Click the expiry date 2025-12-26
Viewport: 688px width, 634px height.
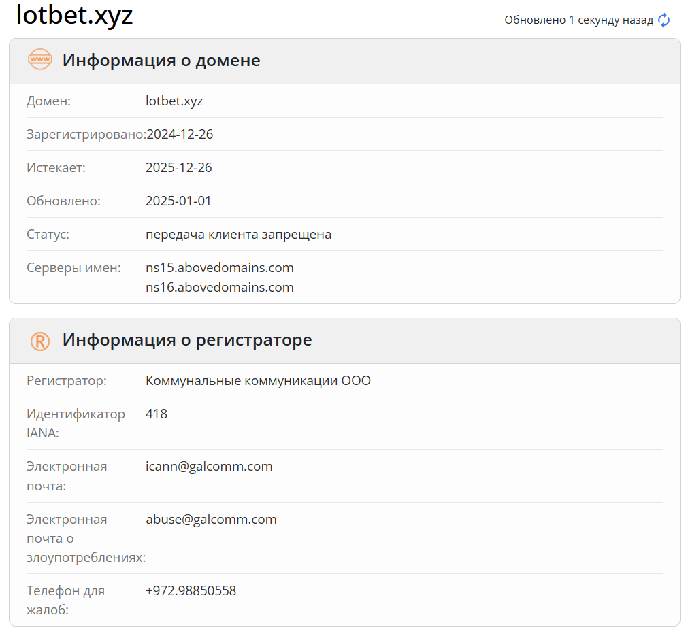click(178, 168)
